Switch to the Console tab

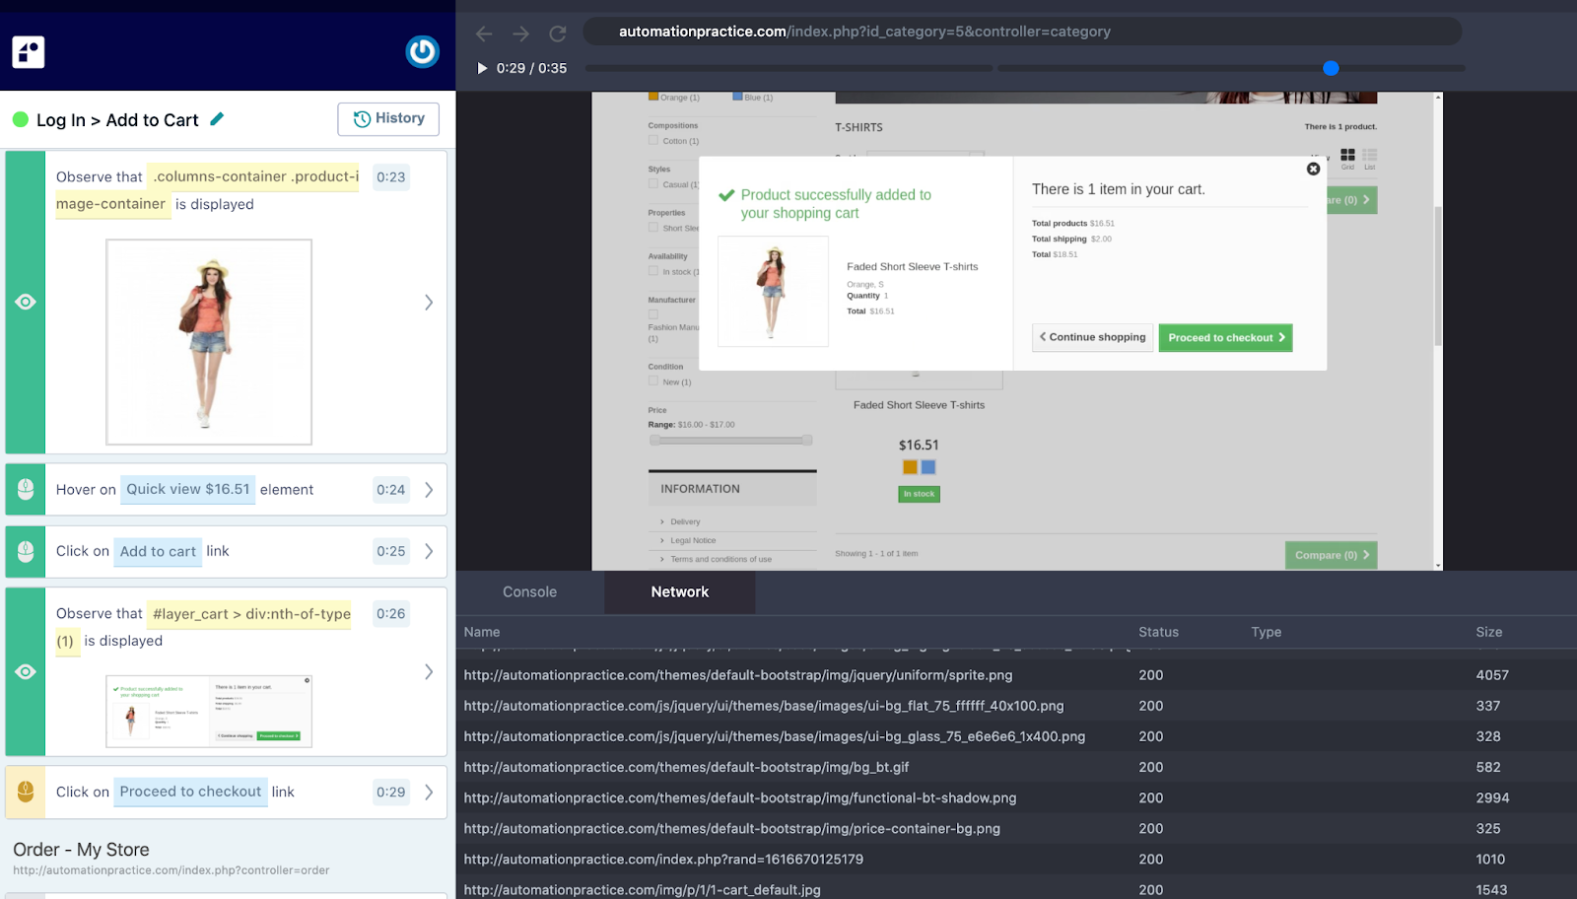530,592
